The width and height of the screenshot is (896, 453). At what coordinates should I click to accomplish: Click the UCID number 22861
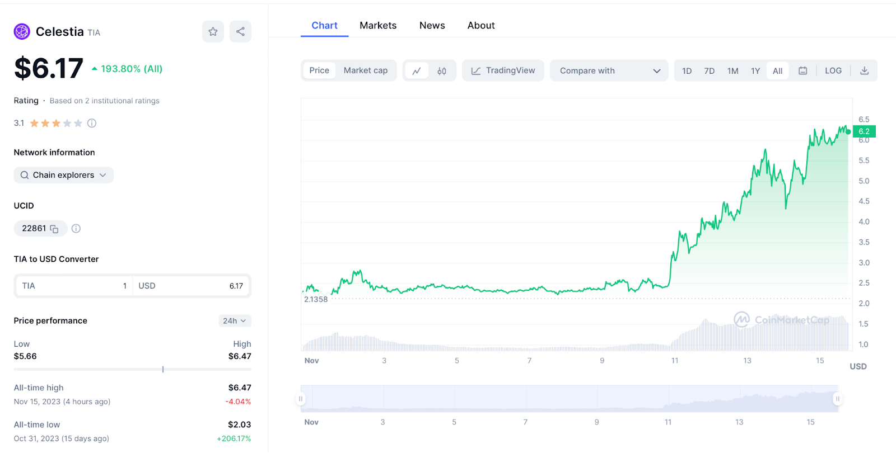pos(34,228)
